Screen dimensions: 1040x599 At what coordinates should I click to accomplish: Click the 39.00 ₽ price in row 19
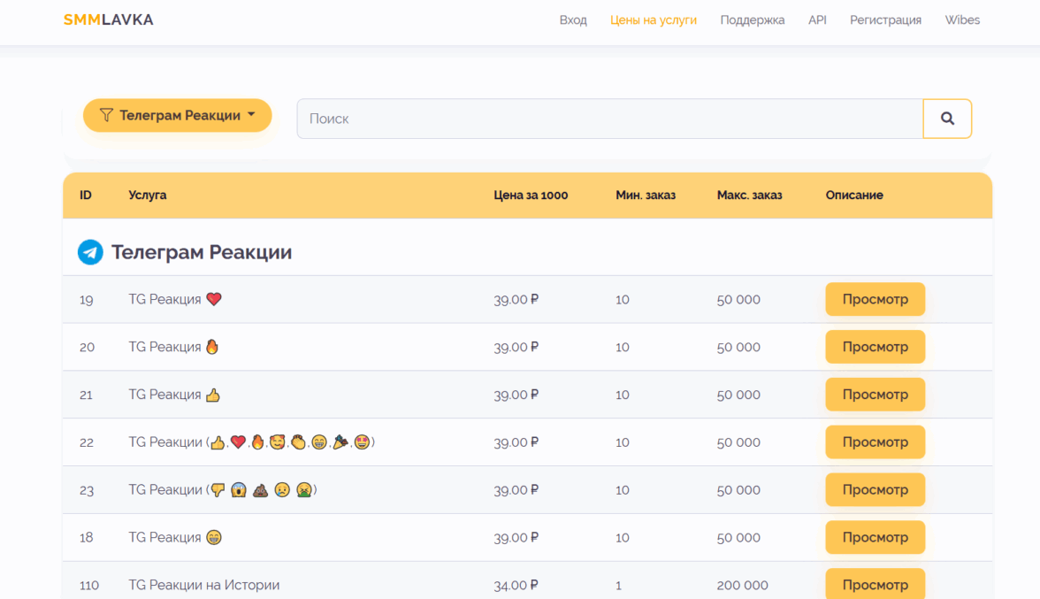pos(516,299)
